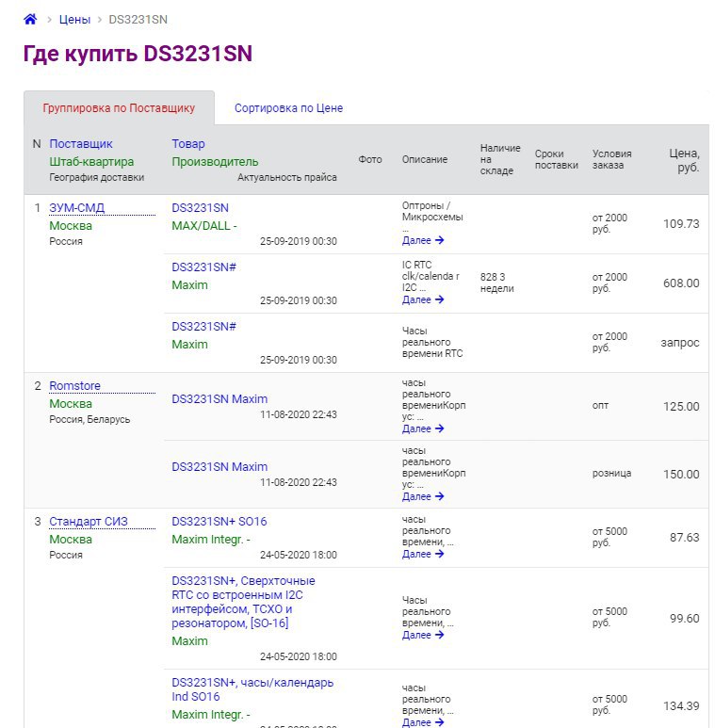Click Далее arrow in the 125.00 row
The image size is (715, 728).
[x=423, y=429]
